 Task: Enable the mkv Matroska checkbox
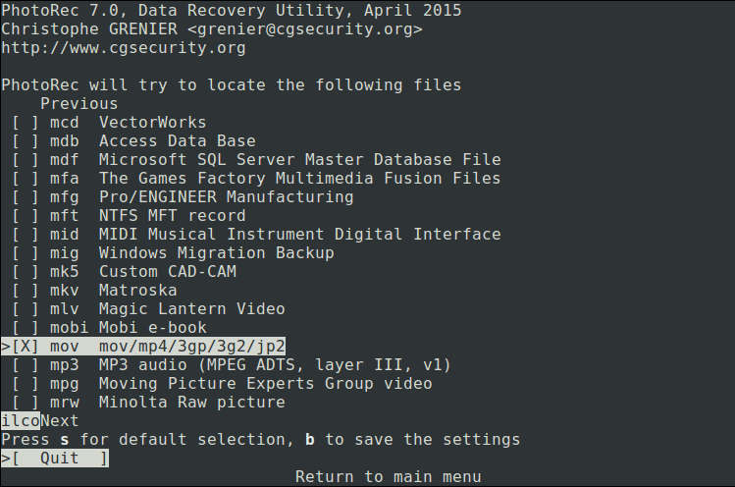click(26, 291)
